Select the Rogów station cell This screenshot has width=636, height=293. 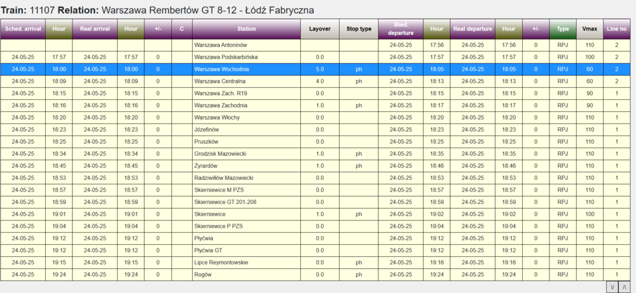coord(247,275)
